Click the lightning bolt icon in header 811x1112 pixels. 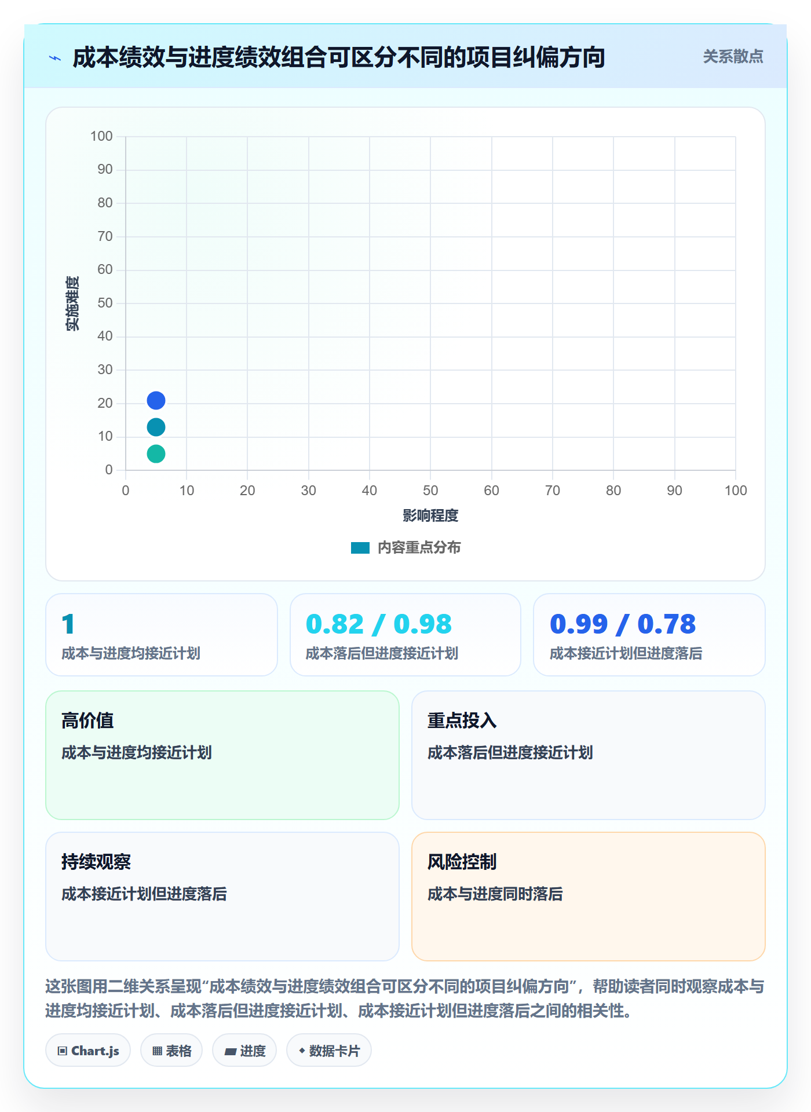[x=55, y=58]
